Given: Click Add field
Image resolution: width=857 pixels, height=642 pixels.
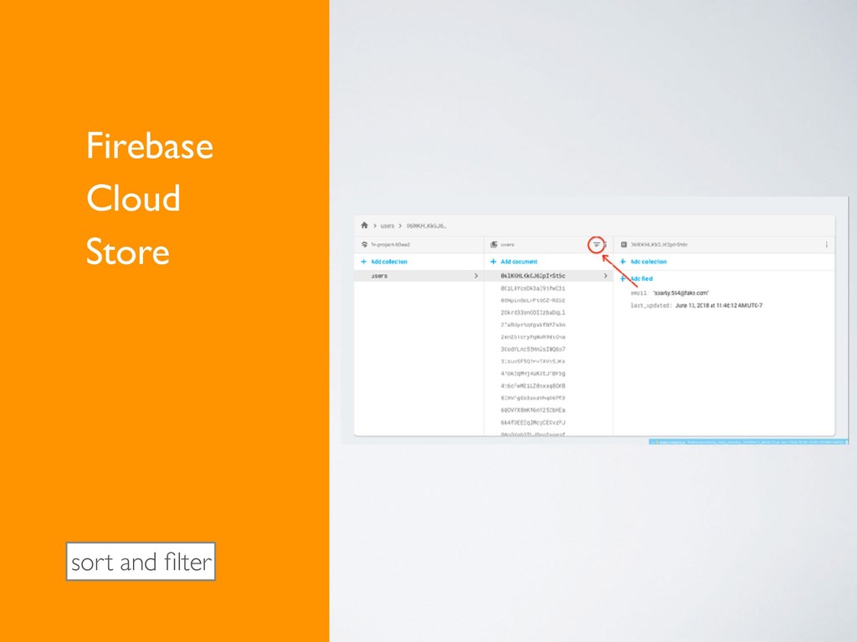Looking at the screenshot, I should (x=636, y=278).
